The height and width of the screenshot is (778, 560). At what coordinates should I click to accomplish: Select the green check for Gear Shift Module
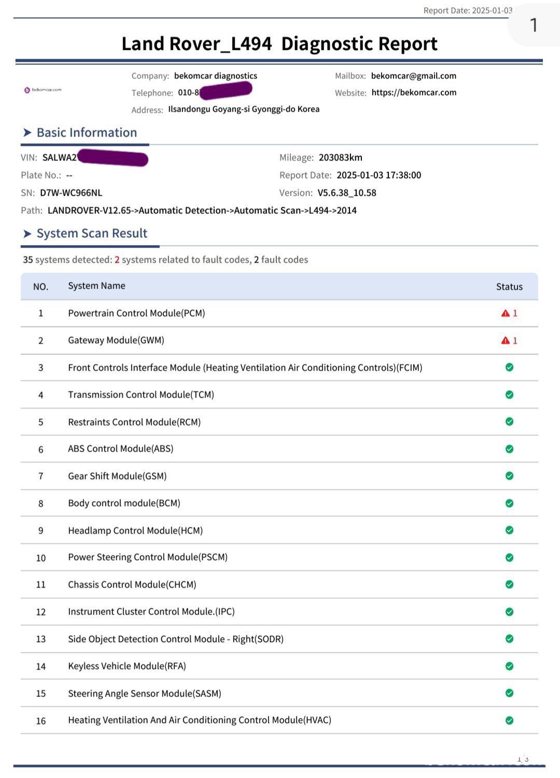510,476
